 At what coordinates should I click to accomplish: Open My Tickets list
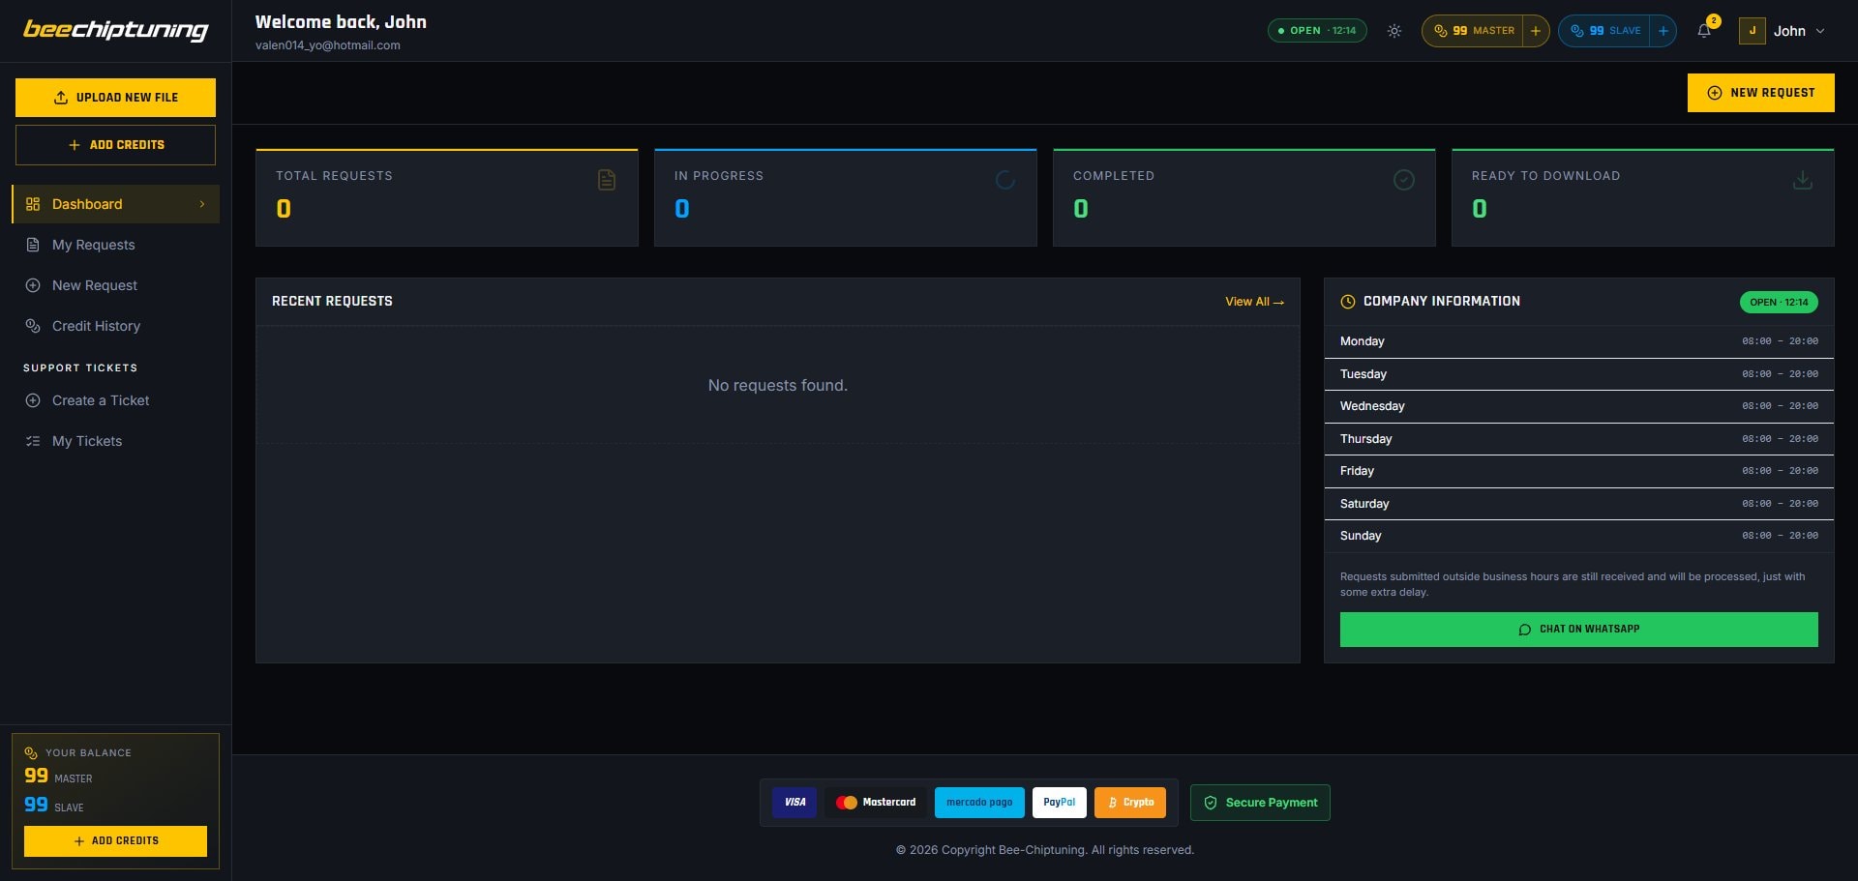tap(115, 441)
